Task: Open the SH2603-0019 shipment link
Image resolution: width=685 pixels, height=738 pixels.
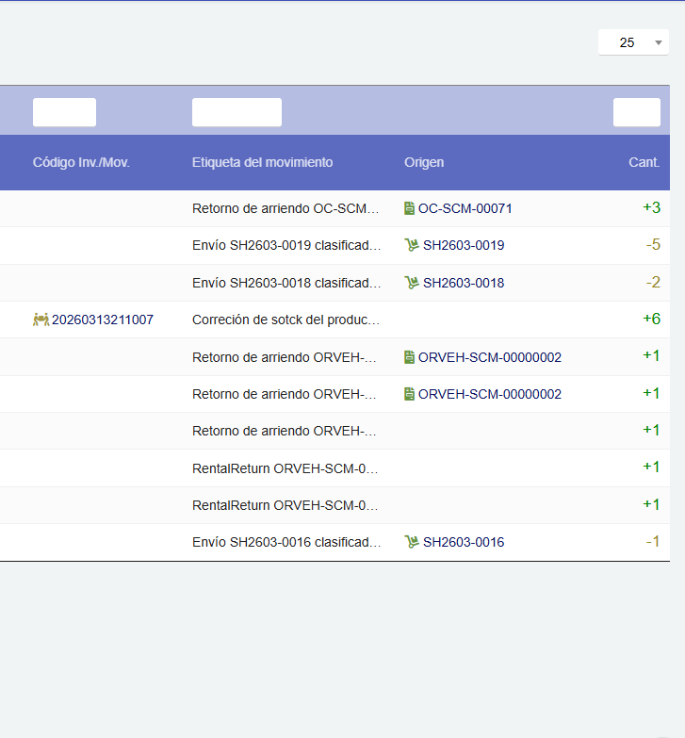Action: [464, 245]
